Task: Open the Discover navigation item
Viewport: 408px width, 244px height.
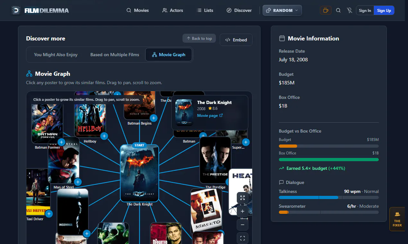Action: pos(239,10)
